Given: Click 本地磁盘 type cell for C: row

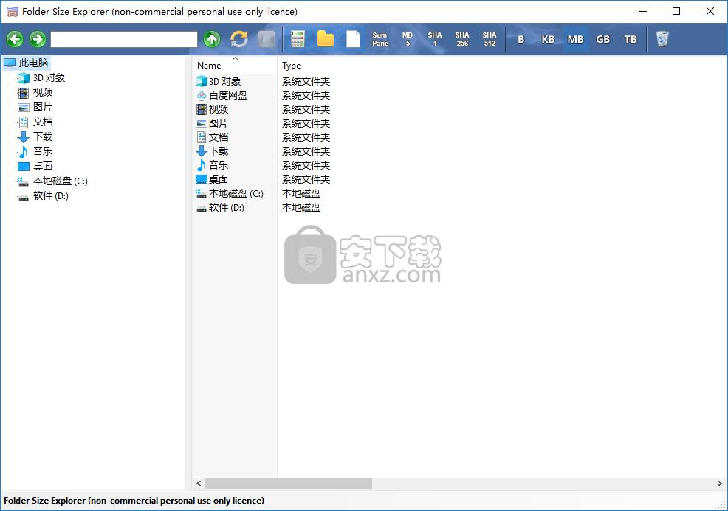Looking at the screenshot, I should click(301, 193).
